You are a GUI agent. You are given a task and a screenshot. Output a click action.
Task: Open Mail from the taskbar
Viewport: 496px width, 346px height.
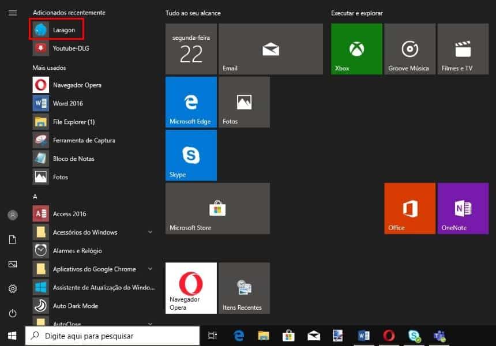pyautogui.click(x=314, y=336)
